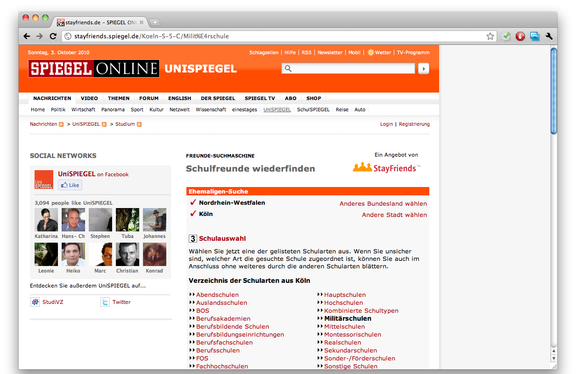Open Tuba's profile picture
The width and height of the screenshot is (576, 374).
[x=128, y=220]
